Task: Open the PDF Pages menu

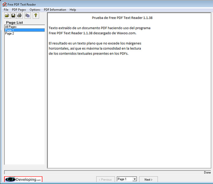Action: (x=19, y=10)
